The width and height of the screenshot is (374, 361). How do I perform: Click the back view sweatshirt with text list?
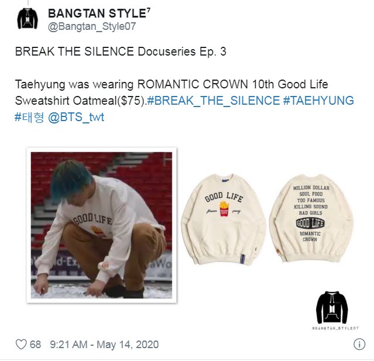311,218
